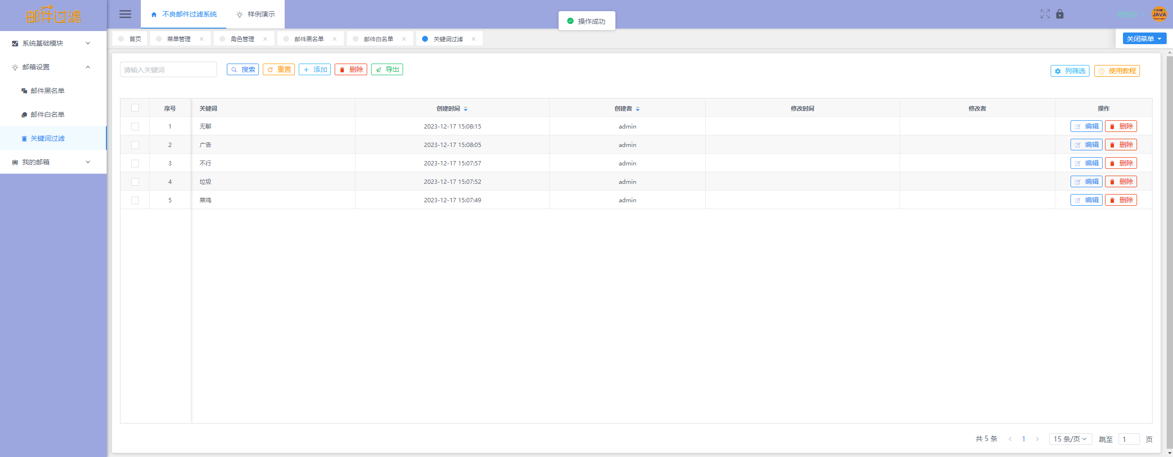Expand the 系统基础模块 sidebar menu
This screenshot has height=457, width=1173.
(x=52, y=43)
